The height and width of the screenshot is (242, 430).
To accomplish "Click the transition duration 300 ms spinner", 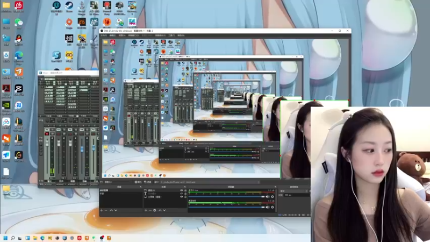I will click(x=298, y=195).
